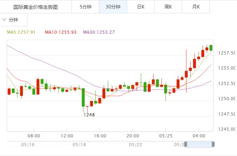This screenshot has width=237, height=156.
Task: Switch to the 5分钟 tab
Action: pos(85,7)
